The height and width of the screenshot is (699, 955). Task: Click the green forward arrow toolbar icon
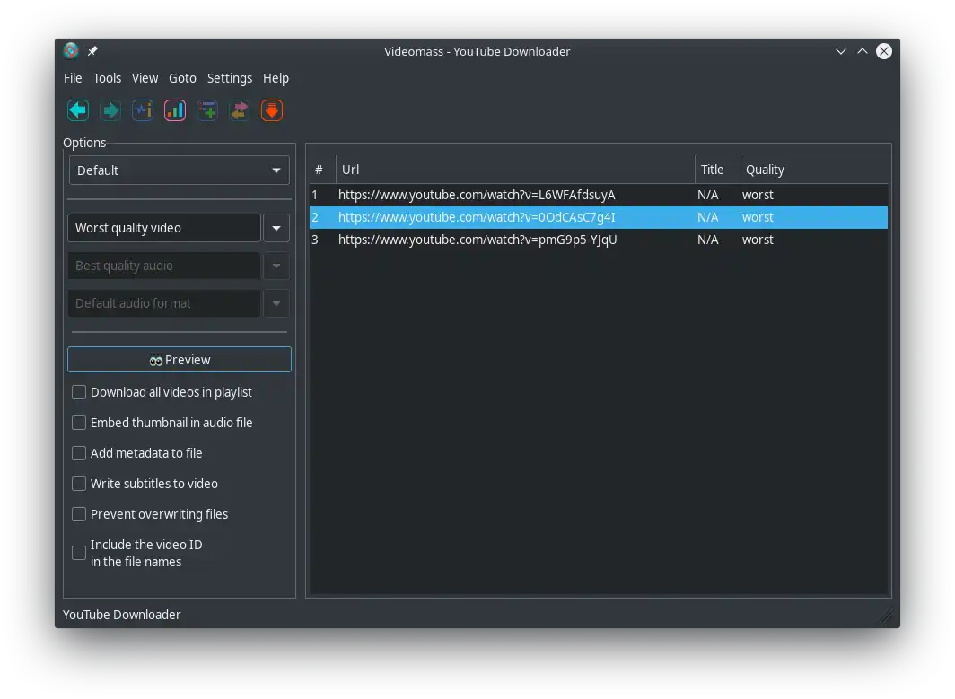point(110,110)
